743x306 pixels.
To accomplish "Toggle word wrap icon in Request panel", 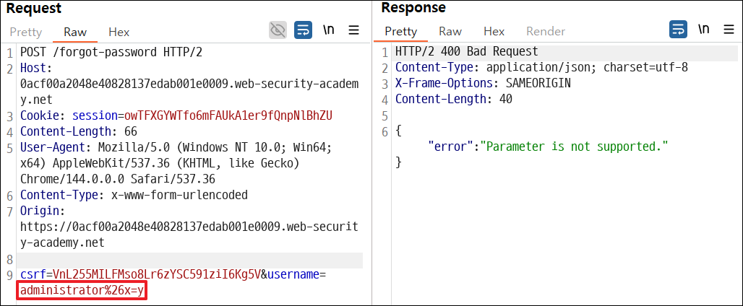I will (x=304, y=30).
